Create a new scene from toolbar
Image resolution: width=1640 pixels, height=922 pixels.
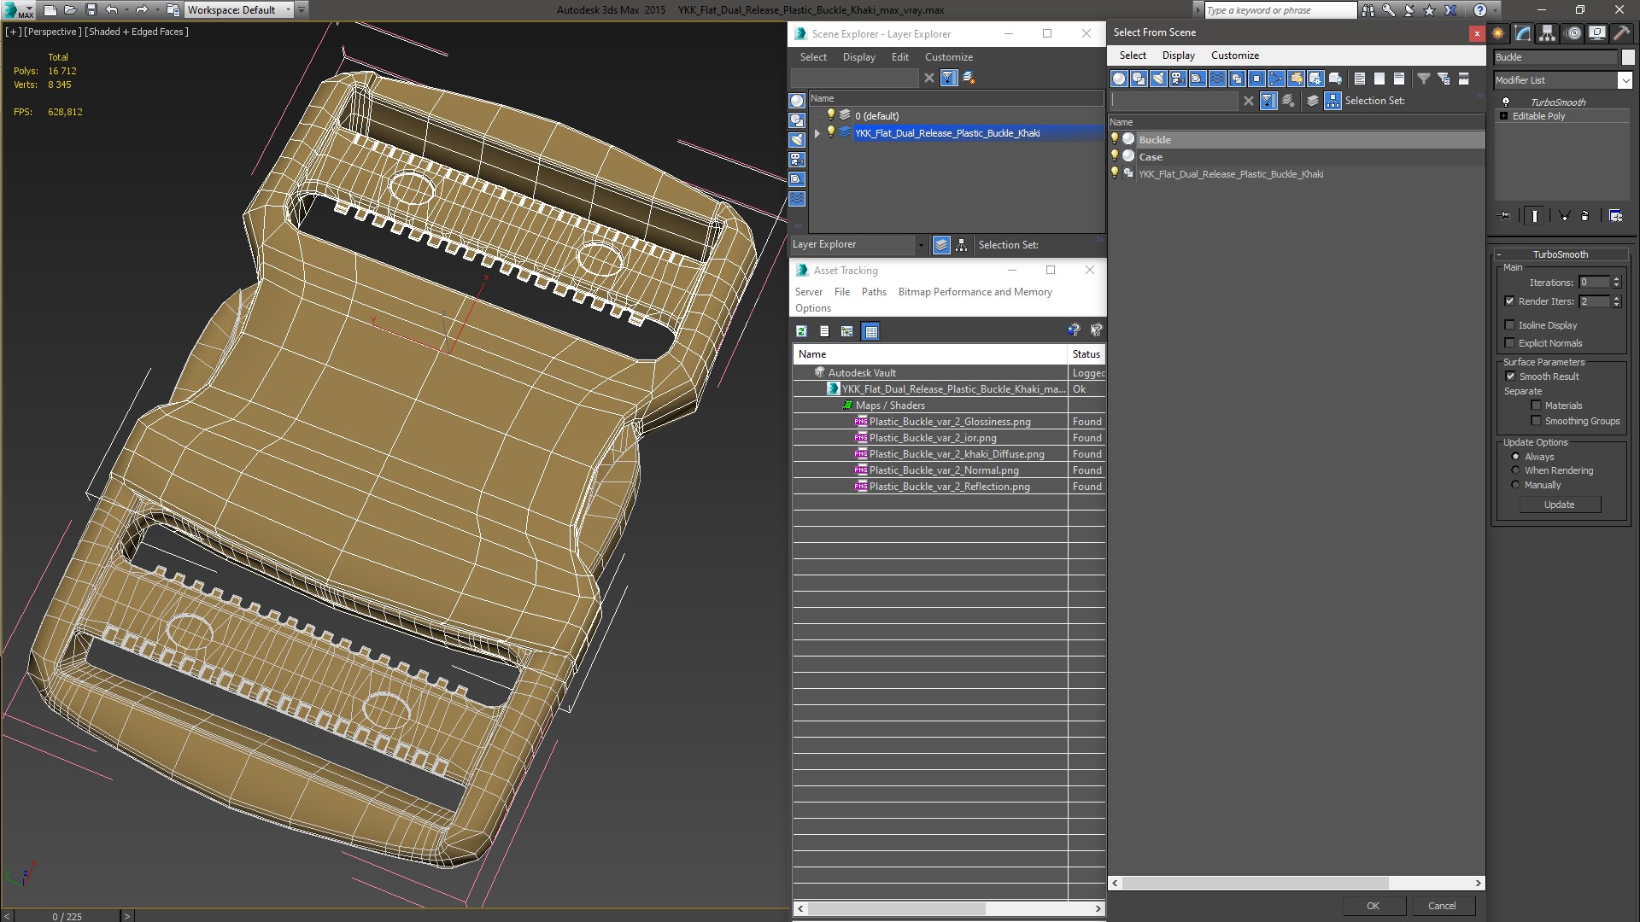[x=50, y=10]
